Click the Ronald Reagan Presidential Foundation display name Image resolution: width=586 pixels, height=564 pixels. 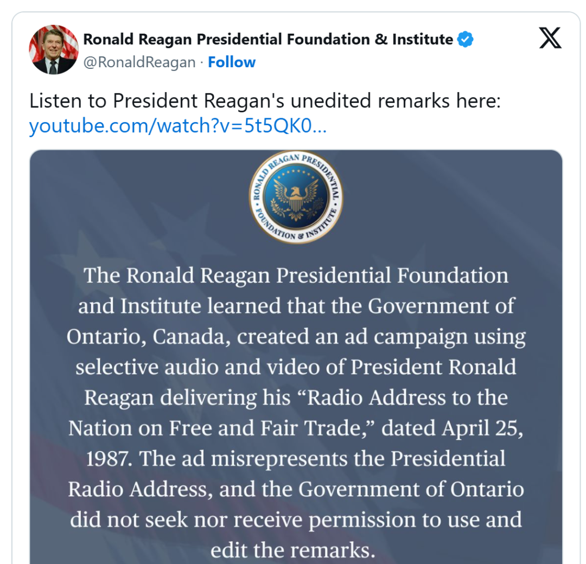click(267, 40)
